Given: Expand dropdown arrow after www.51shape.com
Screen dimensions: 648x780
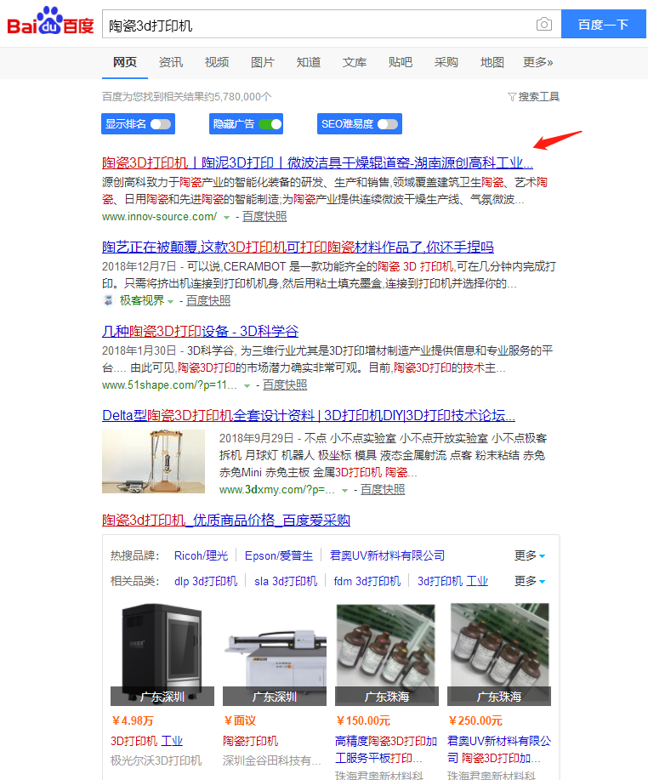Looking at the screenshot, I should (x=247, y=385).
